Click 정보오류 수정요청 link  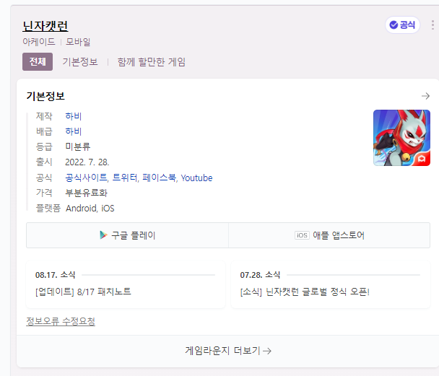pos(61,321)
